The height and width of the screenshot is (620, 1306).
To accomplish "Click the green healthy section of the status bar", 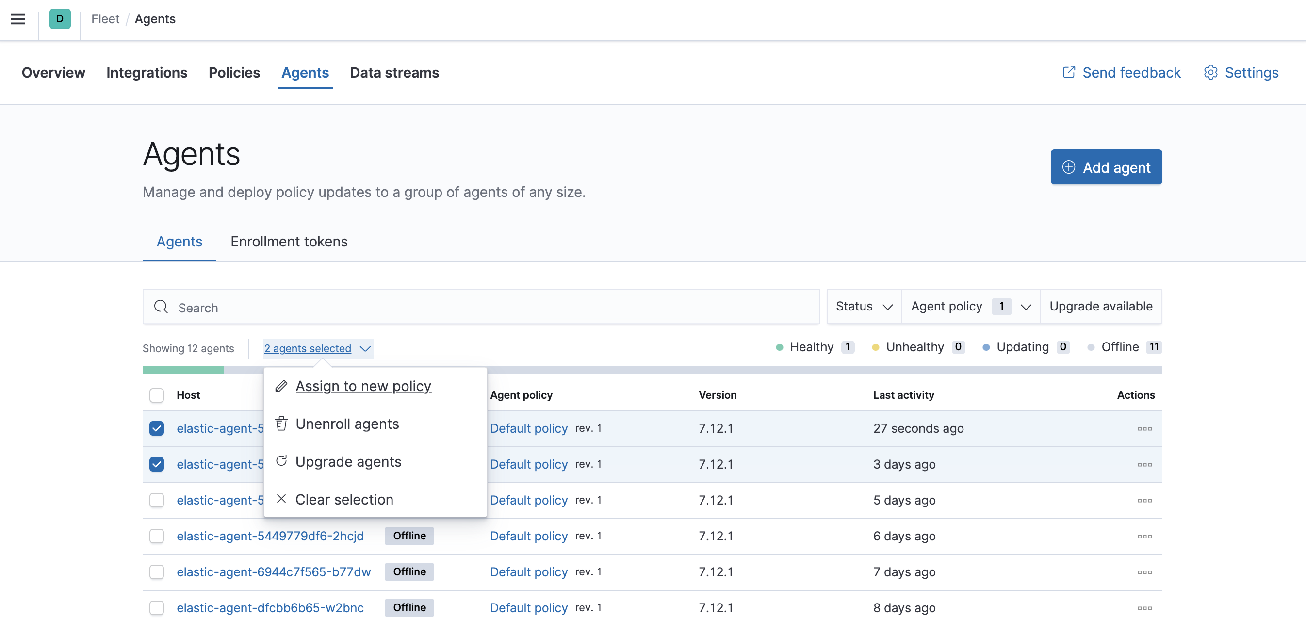I will click(x=182, y=370).
